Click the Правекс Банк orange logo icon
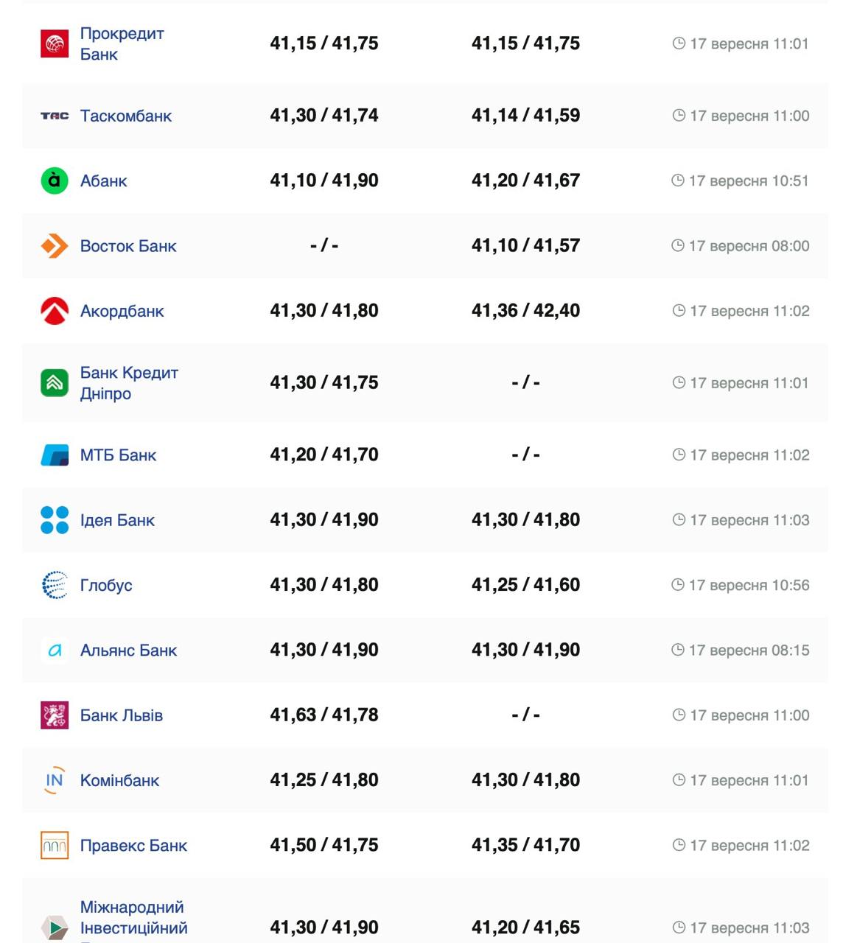This screenshot has width=843, height=943. coord(55,845)
